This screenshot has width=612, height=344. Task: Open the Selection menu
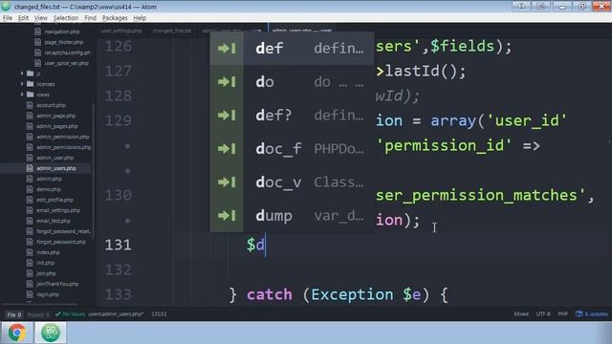click(x=66, y=18)
